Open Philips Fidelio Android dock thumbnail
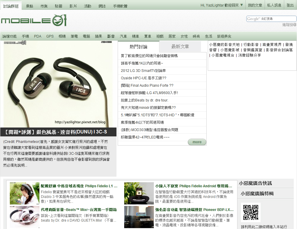 click(139, 193)
